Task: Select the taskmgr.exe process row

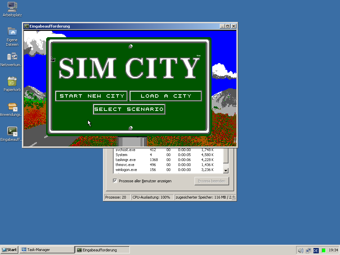Action: (168, 160)
